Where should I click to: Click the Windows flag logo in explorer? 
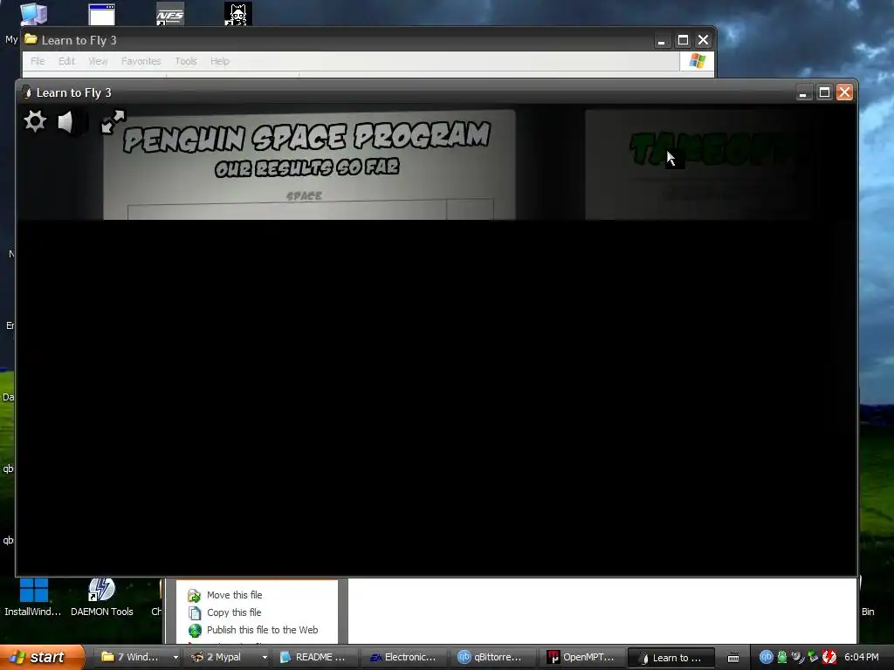[x=697, y=61]
